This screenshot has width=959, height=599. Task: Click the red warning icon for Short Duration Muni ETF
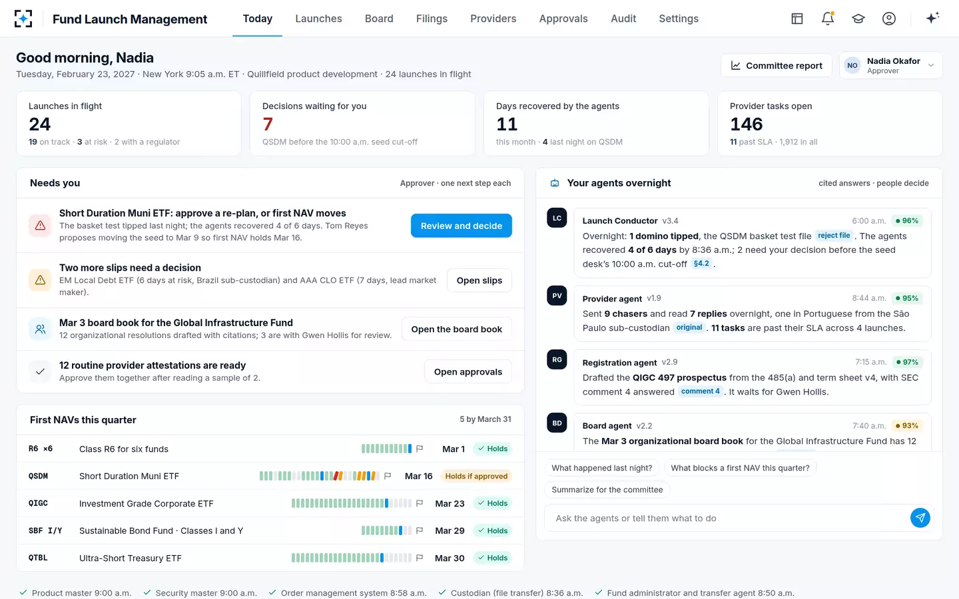40,226
